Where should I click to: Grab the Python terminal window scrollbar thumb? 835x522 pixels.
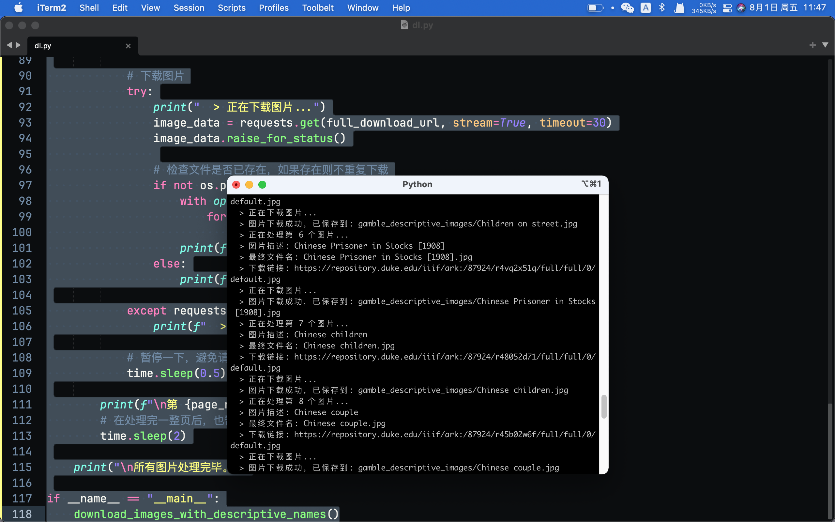(603, 407)
